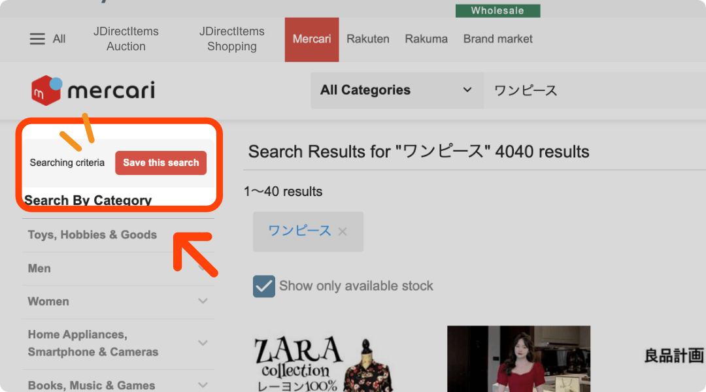Switch to the Rakuten tab
706x392 pixels.
[368, 39]
